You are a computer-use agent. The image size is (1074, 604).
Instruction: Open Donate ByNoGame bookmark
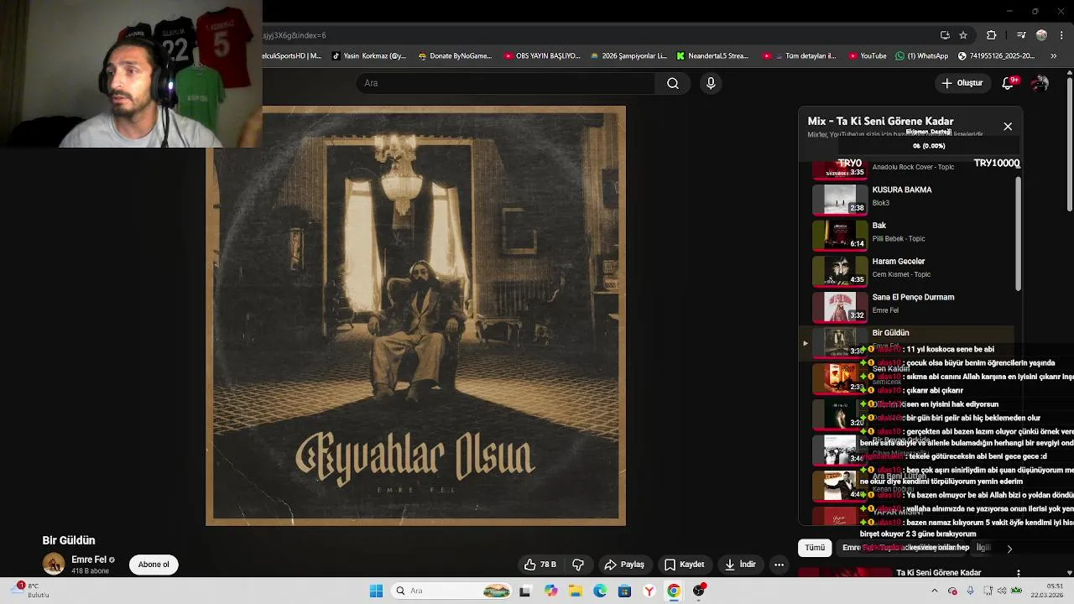click(x=455, y=56)
